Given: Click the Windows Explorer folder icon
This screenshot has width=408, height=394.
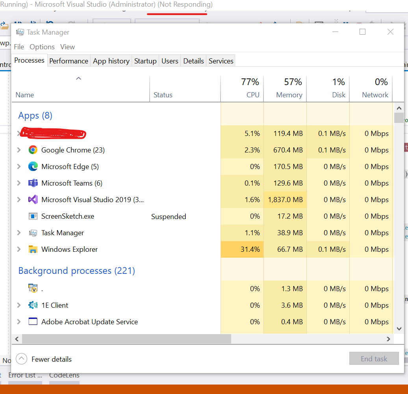Looking at the screenshot, I should click(33, 249).
